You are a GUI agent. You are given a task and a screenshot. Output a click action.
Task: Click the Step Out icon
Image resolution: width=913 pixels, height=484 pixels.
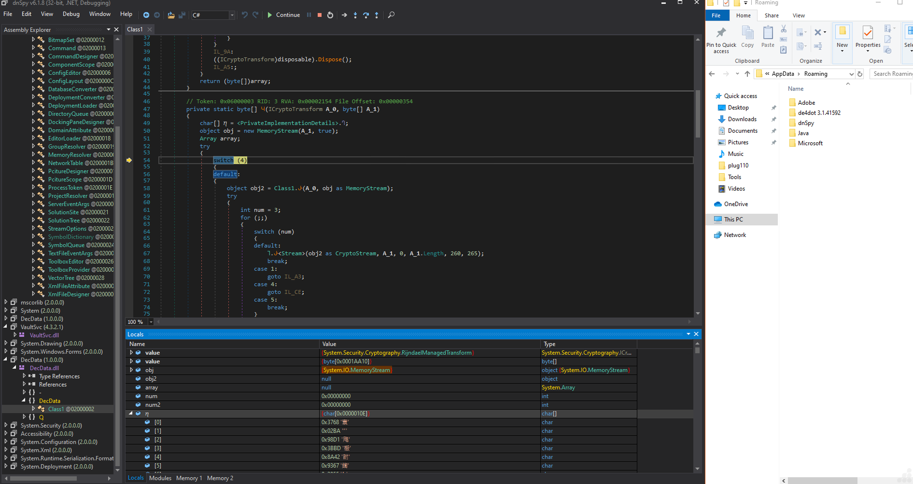pos(377,15)
